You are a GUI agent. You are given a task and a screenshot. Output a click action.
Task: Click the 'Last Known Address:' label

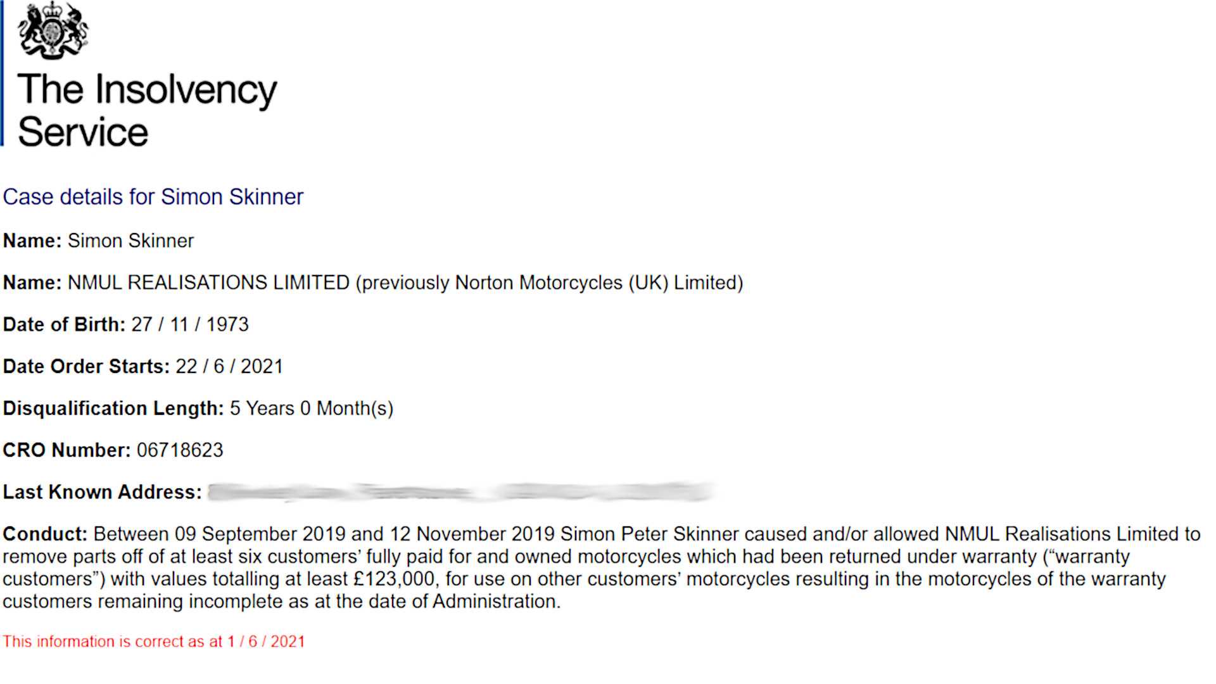pos(102,492)
